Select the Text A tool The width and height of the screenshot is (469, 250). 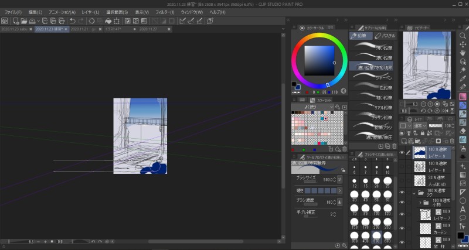pos(463,209)
